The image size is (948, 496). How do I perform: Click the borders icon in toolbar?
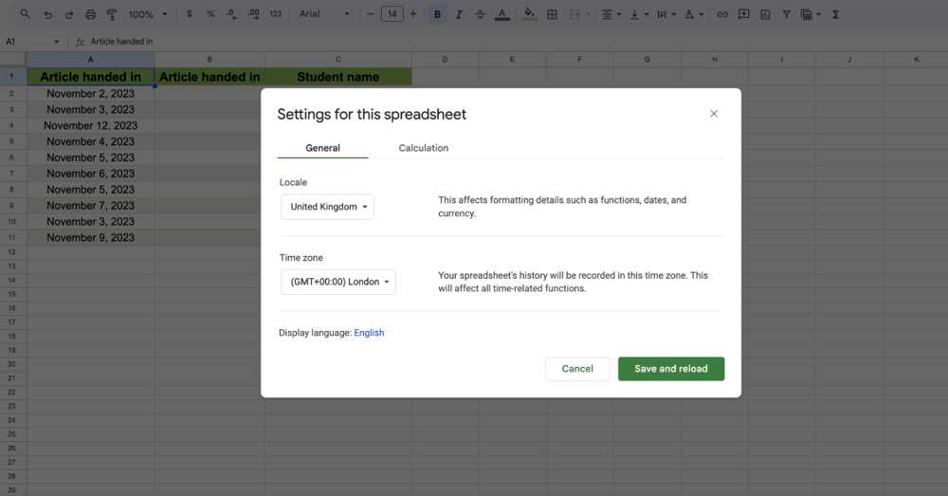pos(553,14)
